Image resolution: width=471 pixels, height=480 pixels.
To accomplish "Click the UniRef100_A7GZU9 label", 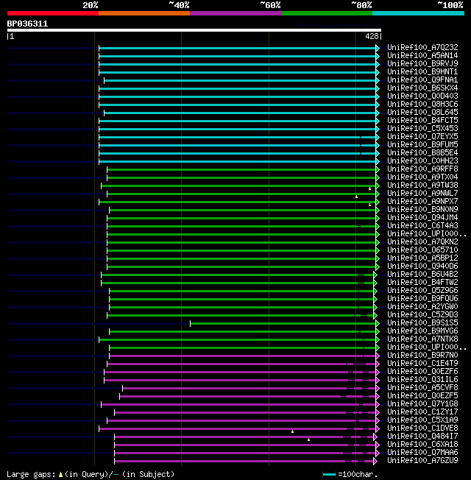I will pyautogui.click(x=422, y=461).
